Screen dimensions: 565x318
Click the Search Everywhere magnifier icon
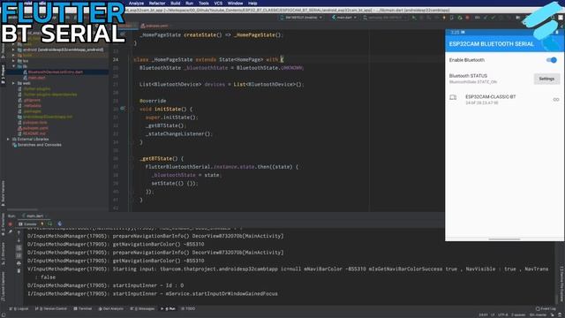click(553, 18)
